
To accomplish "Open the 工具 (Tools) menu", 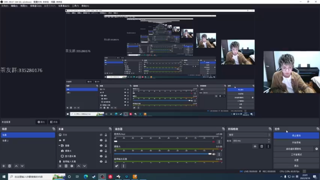I will pos(75,6).
